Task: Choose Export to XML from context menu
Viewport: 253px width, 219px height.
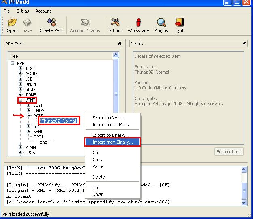Action: click(113, 118)
